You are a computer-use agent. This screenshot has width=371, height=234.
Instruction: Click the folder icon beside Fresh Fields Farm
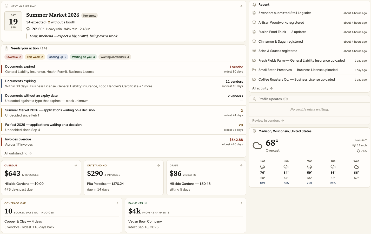tap(254, 61)
